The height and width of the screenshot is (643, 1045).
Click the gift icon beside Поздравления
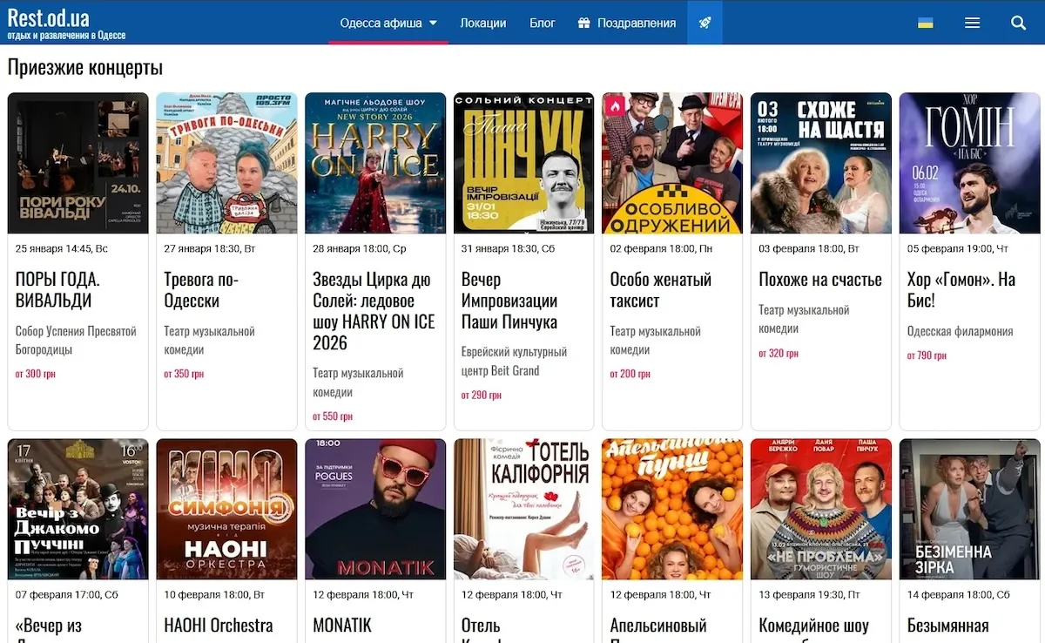coord(585,23)
